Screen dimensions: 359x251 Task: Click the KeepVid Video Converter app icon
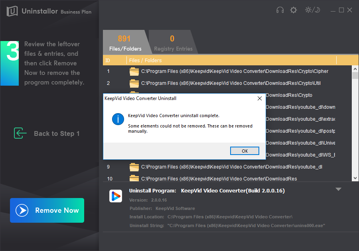click(x=116, y=196)
